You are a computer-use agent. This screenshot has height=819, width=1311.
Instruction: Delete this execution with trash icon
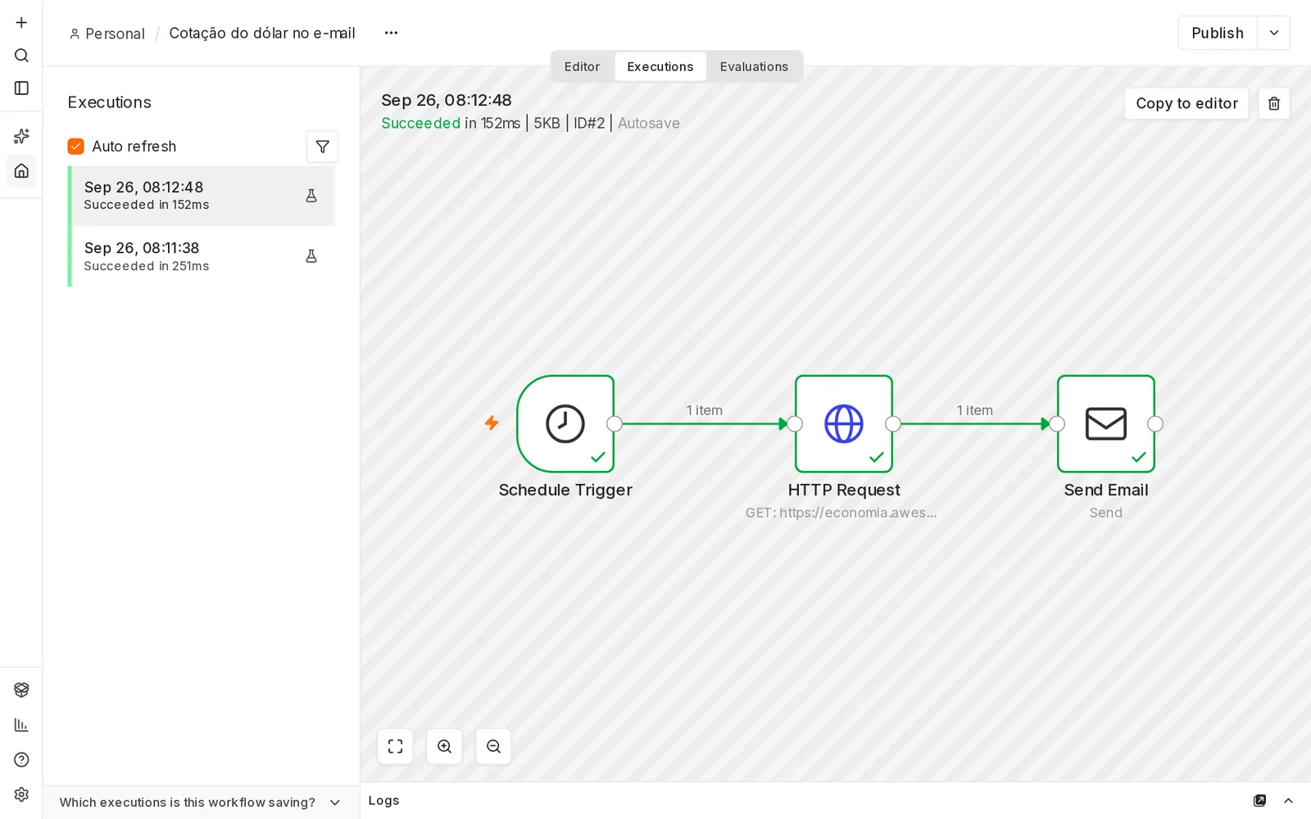coord(1274,103)
